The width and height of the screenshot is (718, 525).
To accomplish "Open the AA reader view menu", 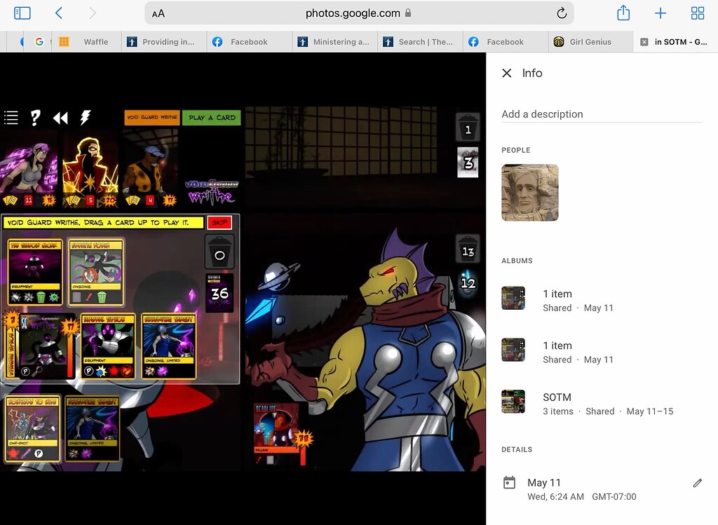I will click(158, 13).
